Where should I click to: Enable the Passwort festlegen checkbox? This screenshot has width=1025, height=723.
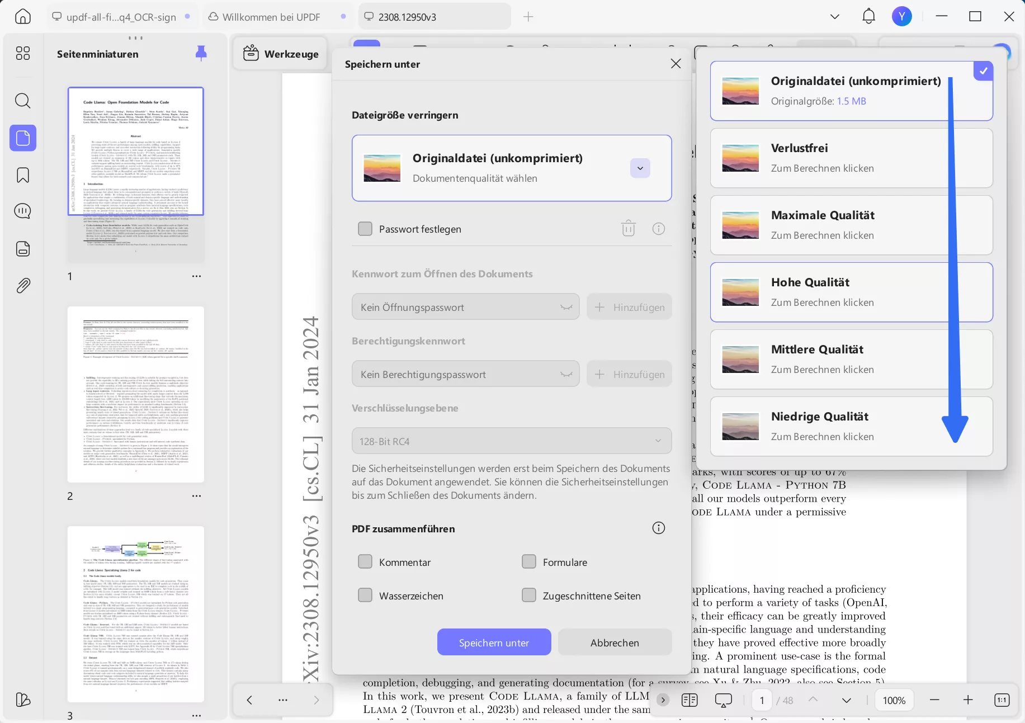(x=365, y=229)
